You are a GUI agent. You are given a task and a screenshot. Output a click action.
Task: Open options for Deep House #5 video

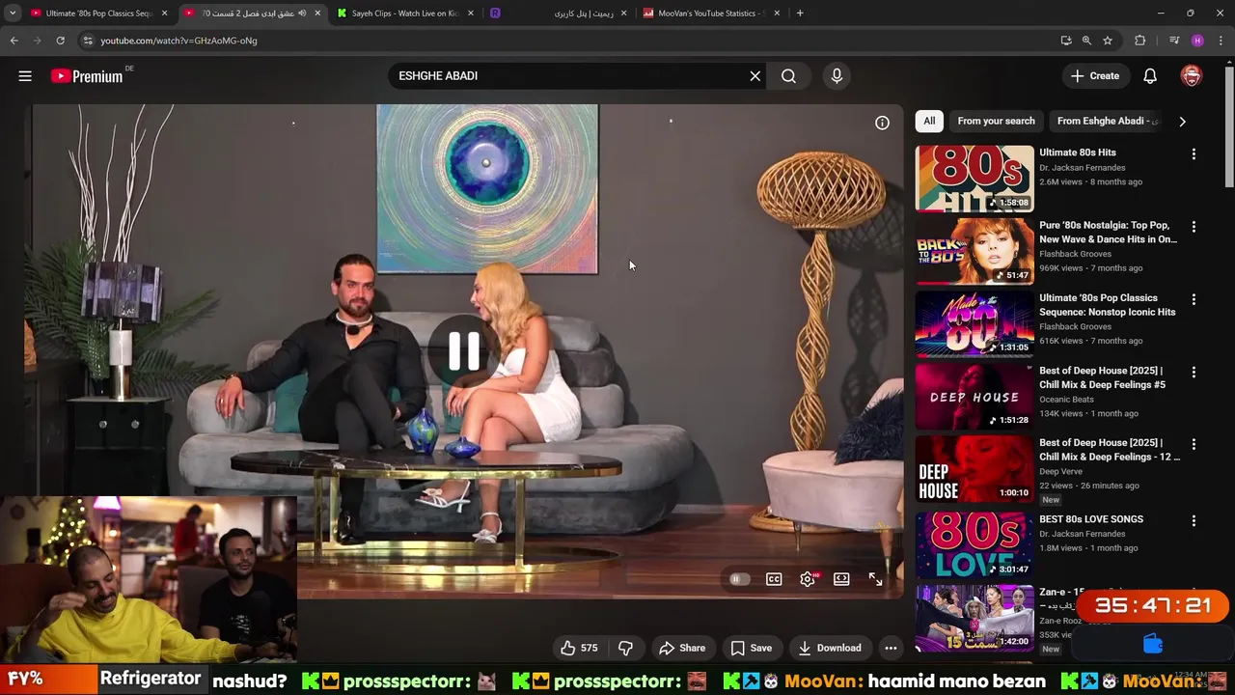point(1194,372)
